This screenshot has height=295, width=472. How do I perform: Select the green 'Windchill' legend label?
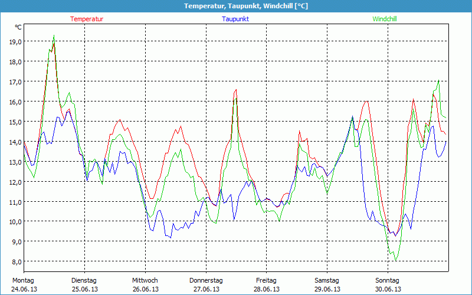click(385, 19)
